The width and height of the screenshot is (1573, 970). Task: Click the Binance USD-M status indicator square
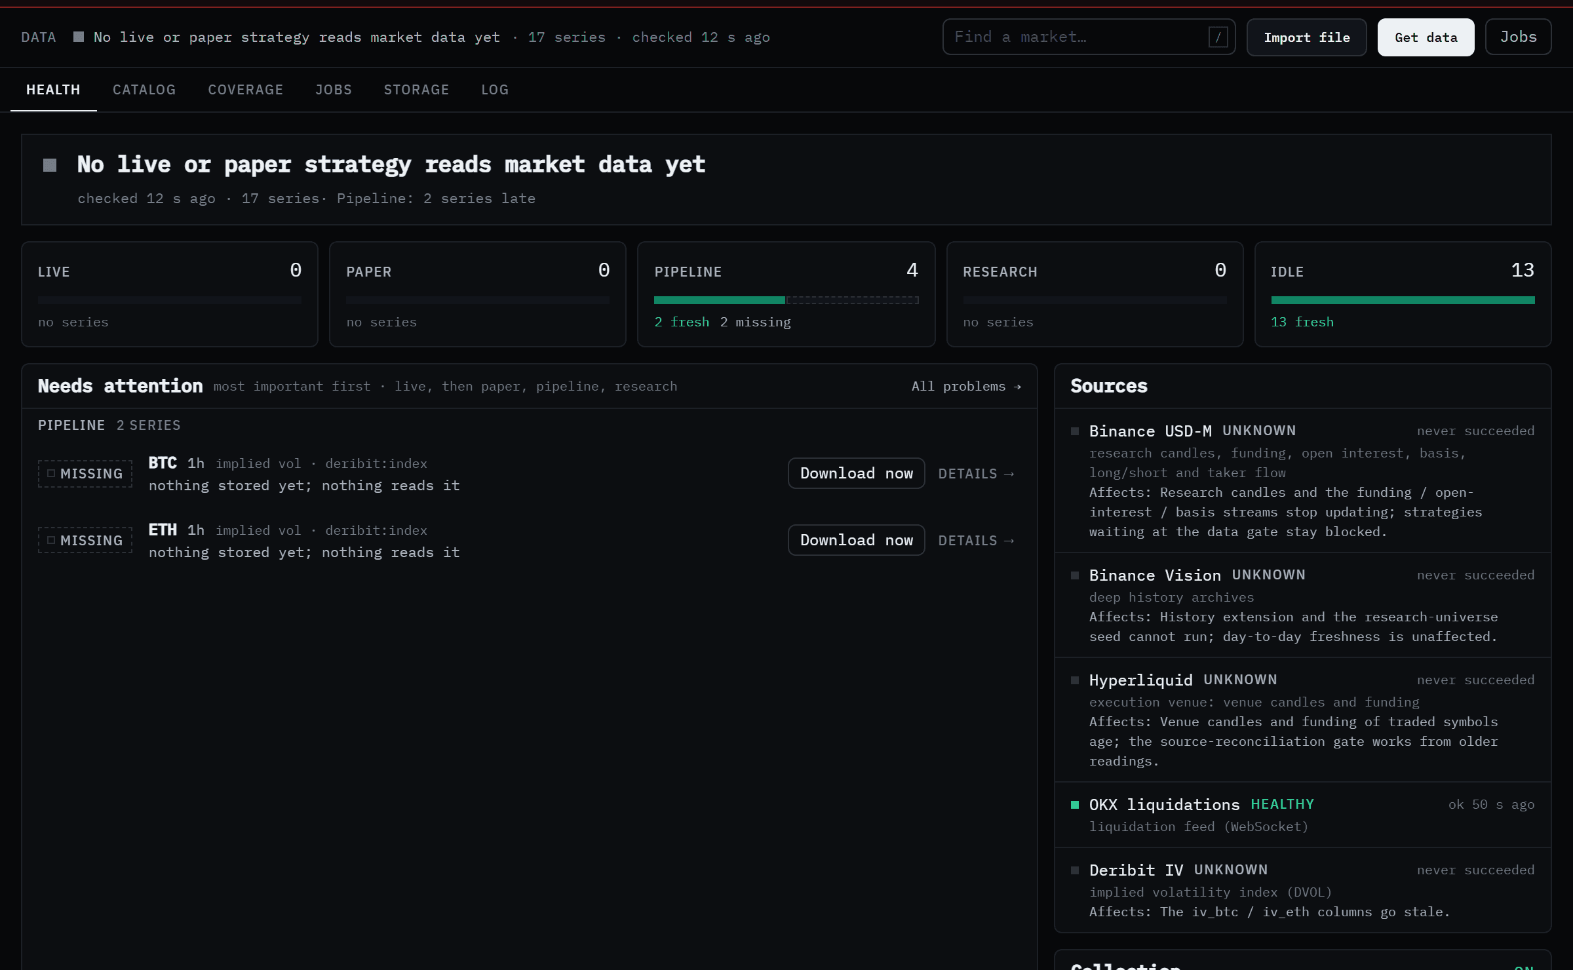[x=1075, y=431]
